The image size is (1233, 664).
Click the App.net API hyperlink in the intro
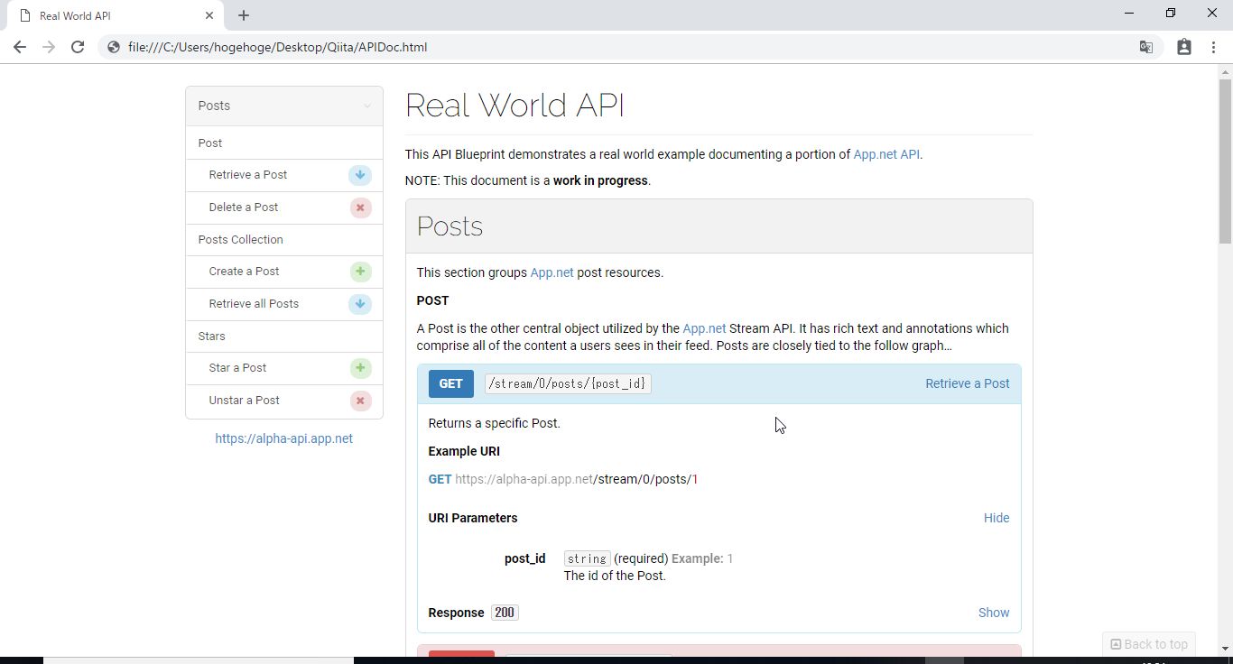coord(885,154)
